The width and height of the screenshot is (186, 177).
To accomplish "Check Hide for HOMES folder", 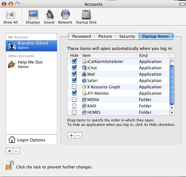I will 74,112.
